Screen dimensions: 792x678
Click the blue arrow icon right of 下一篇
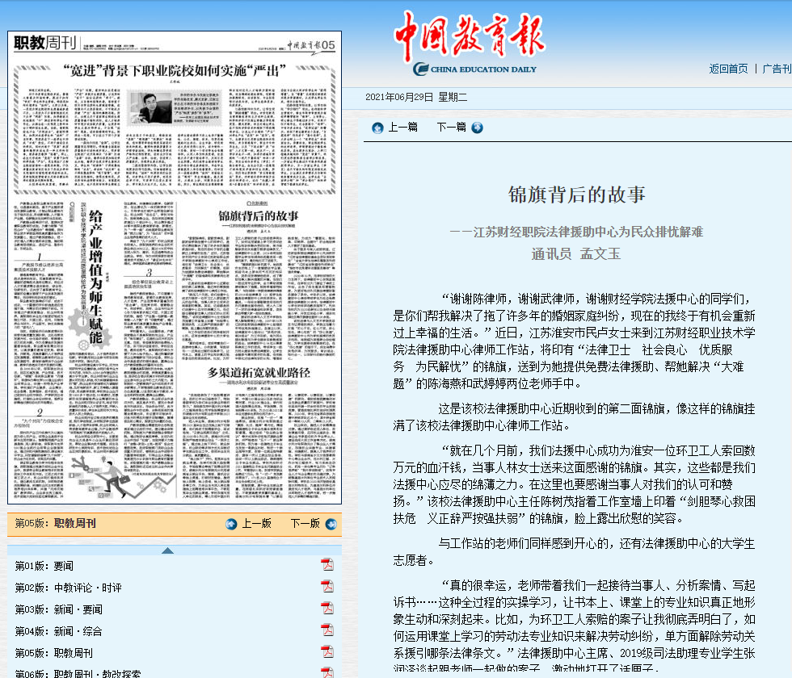coord(477,128)
